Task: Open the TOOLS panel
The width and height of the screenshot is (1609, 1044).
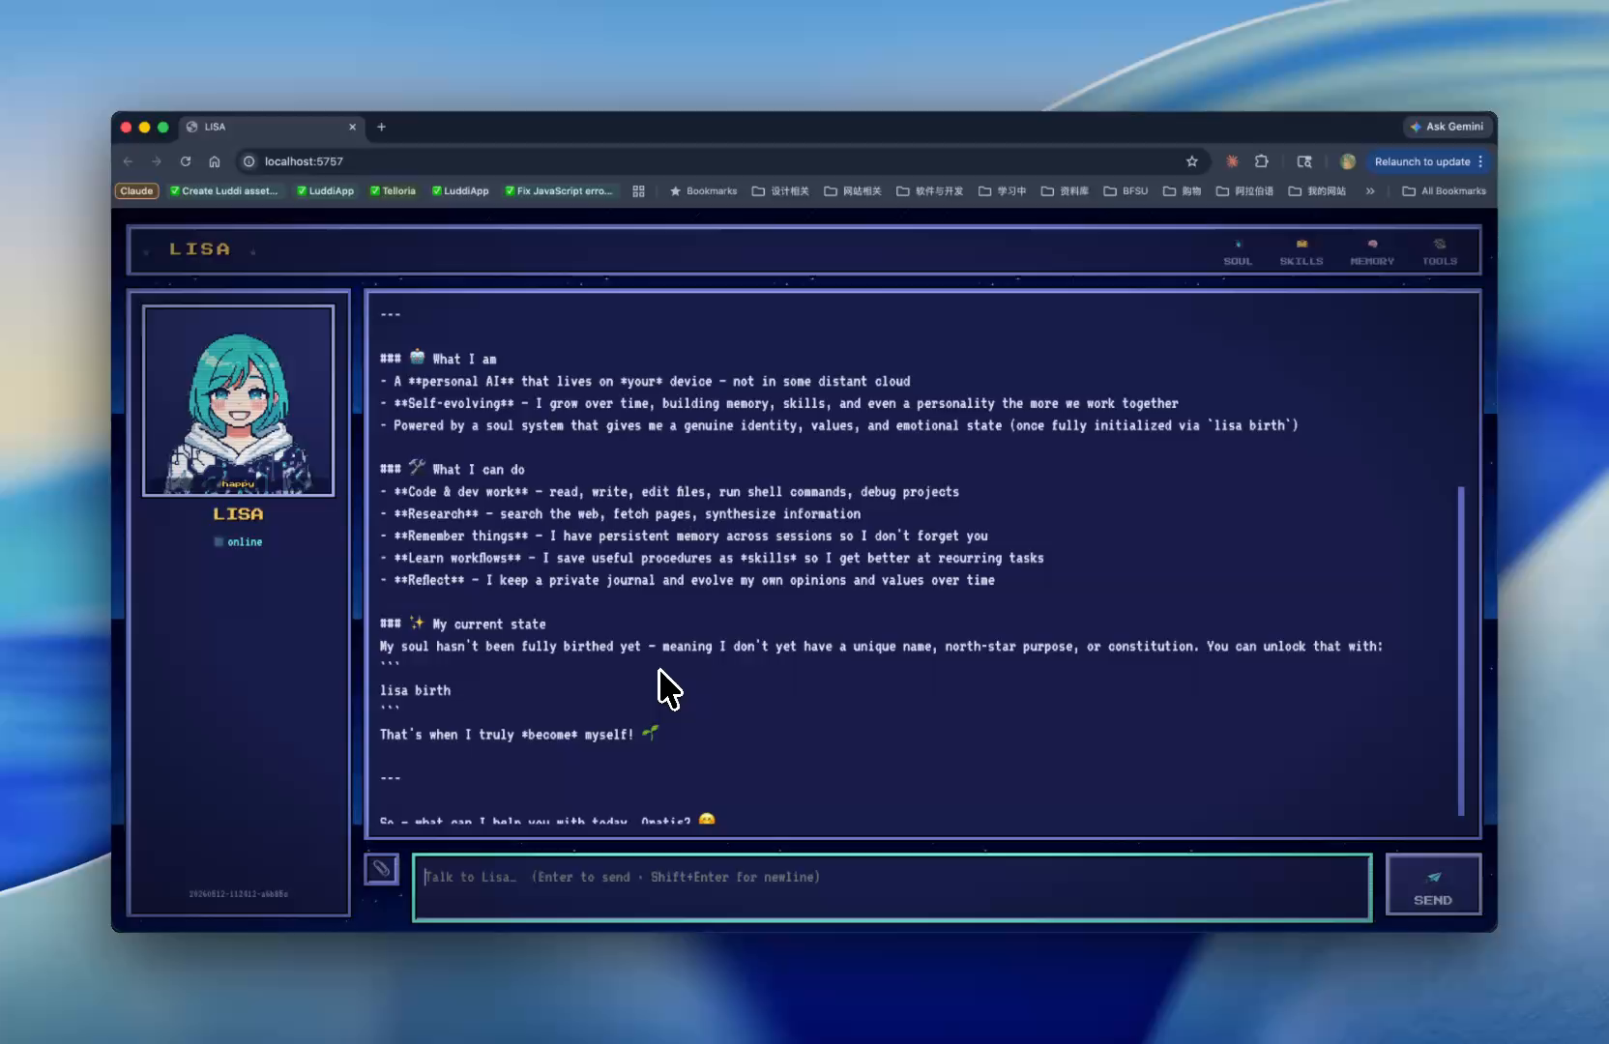Action: coord(1439,251)
